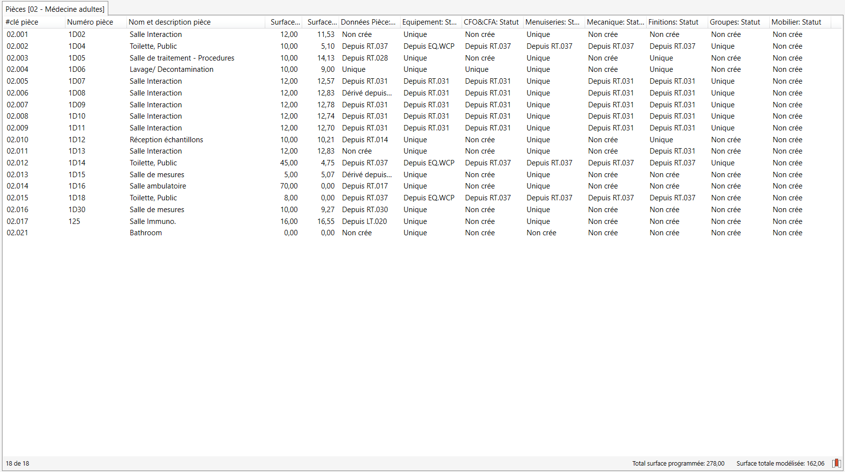
Task: Click the Depuis LT.020 data status cell
Action: pyautogui.click(x=364, y=221)
